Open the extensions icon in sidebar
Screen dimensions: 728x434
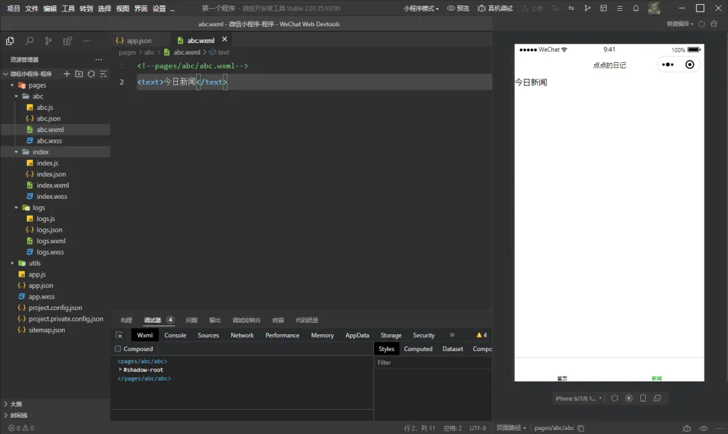click(x=67, y=41)
